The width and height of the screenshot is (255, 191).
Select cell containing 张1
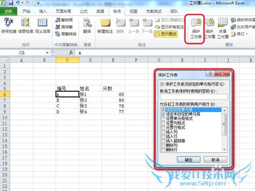point(90,95)
